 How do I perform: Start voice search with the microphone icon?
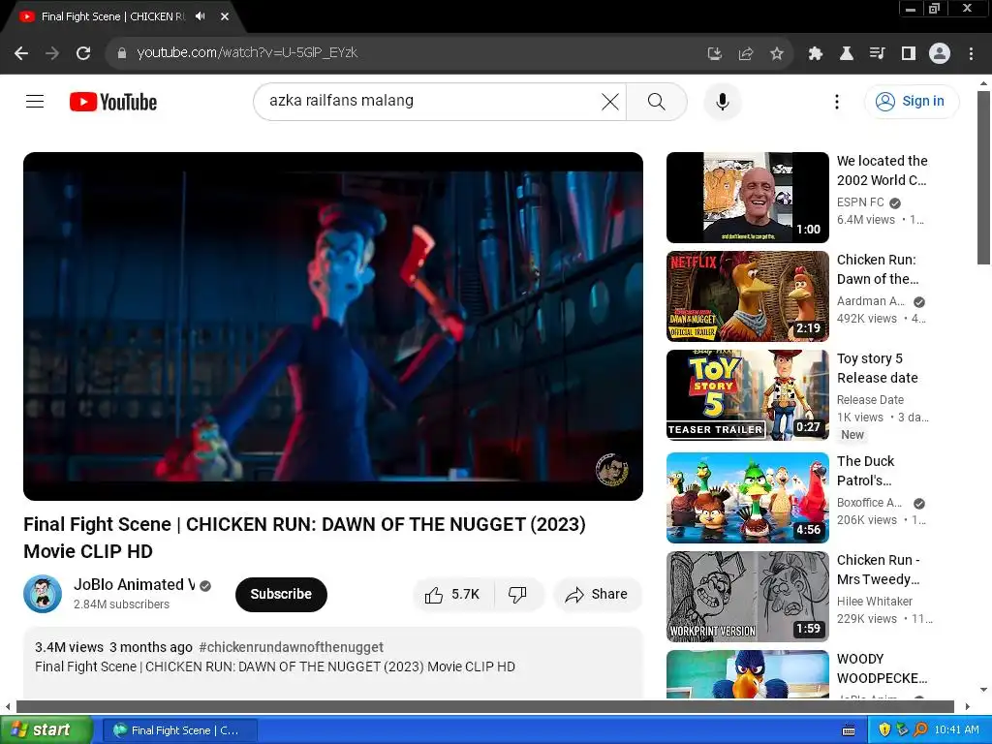click(722, 101)
